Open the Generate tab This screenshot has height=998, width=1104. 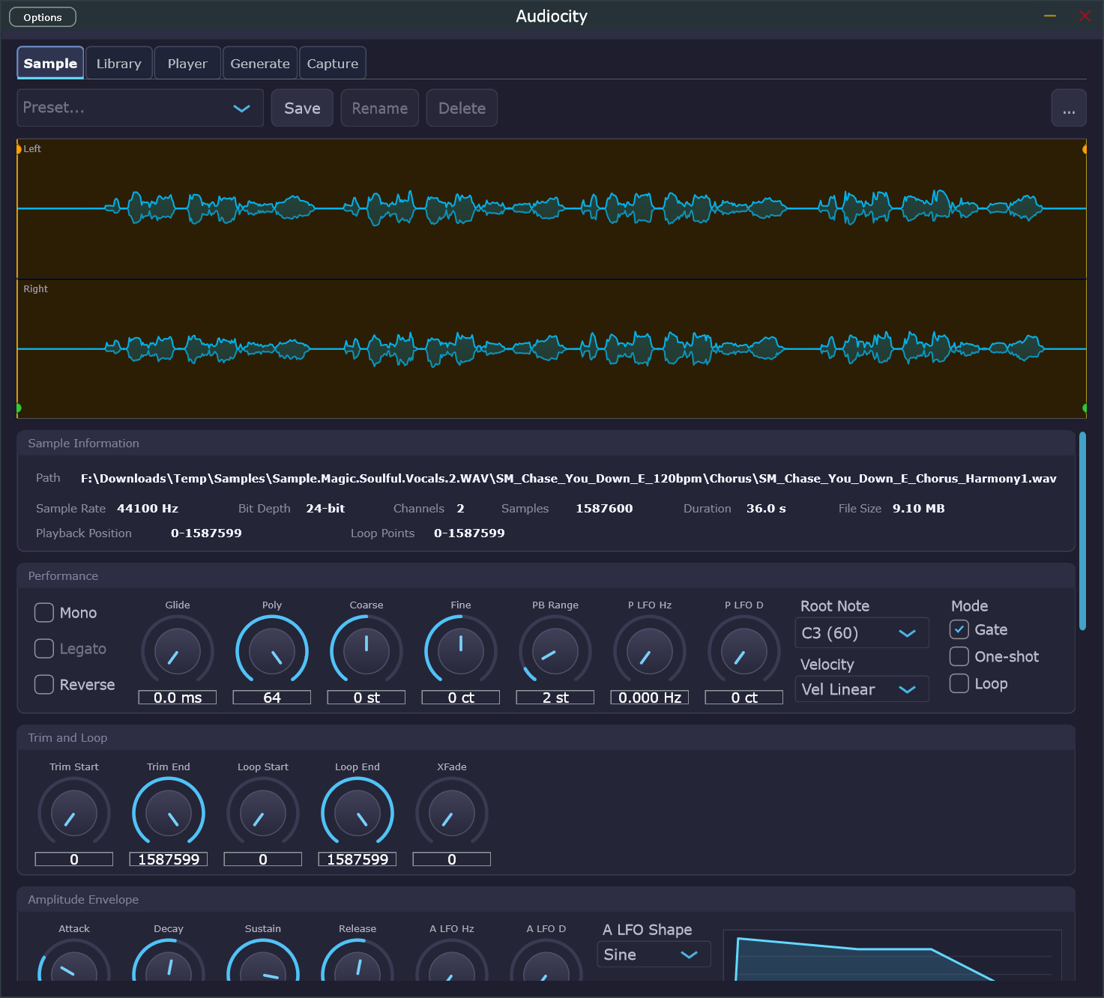point(260,63)
